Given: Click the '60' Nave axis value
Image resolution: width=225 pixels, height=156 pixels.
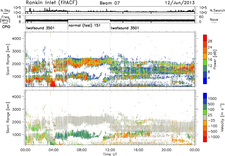Looking at the screenshot, I should [x=201, y=17].
